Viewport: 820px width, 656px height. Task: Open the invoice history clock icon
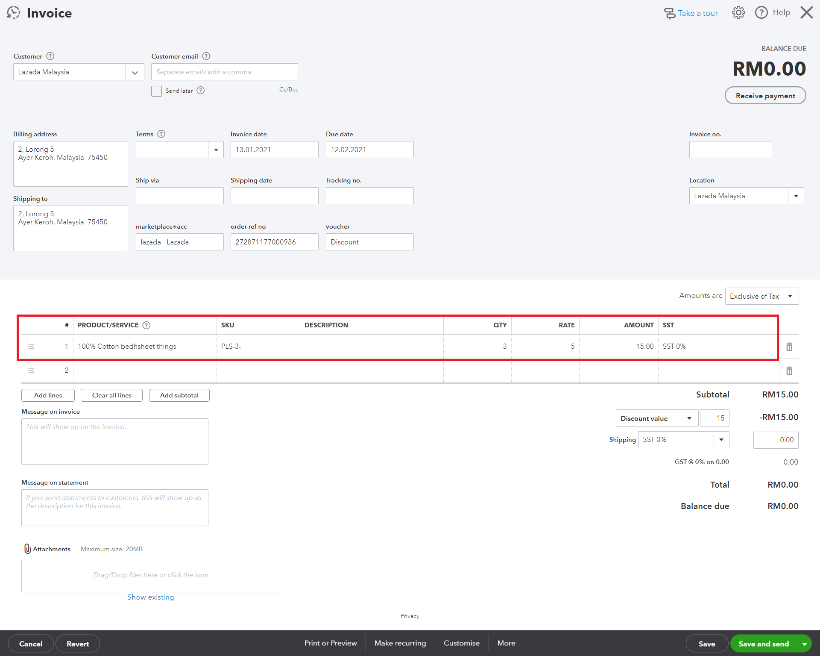point(13,13)
